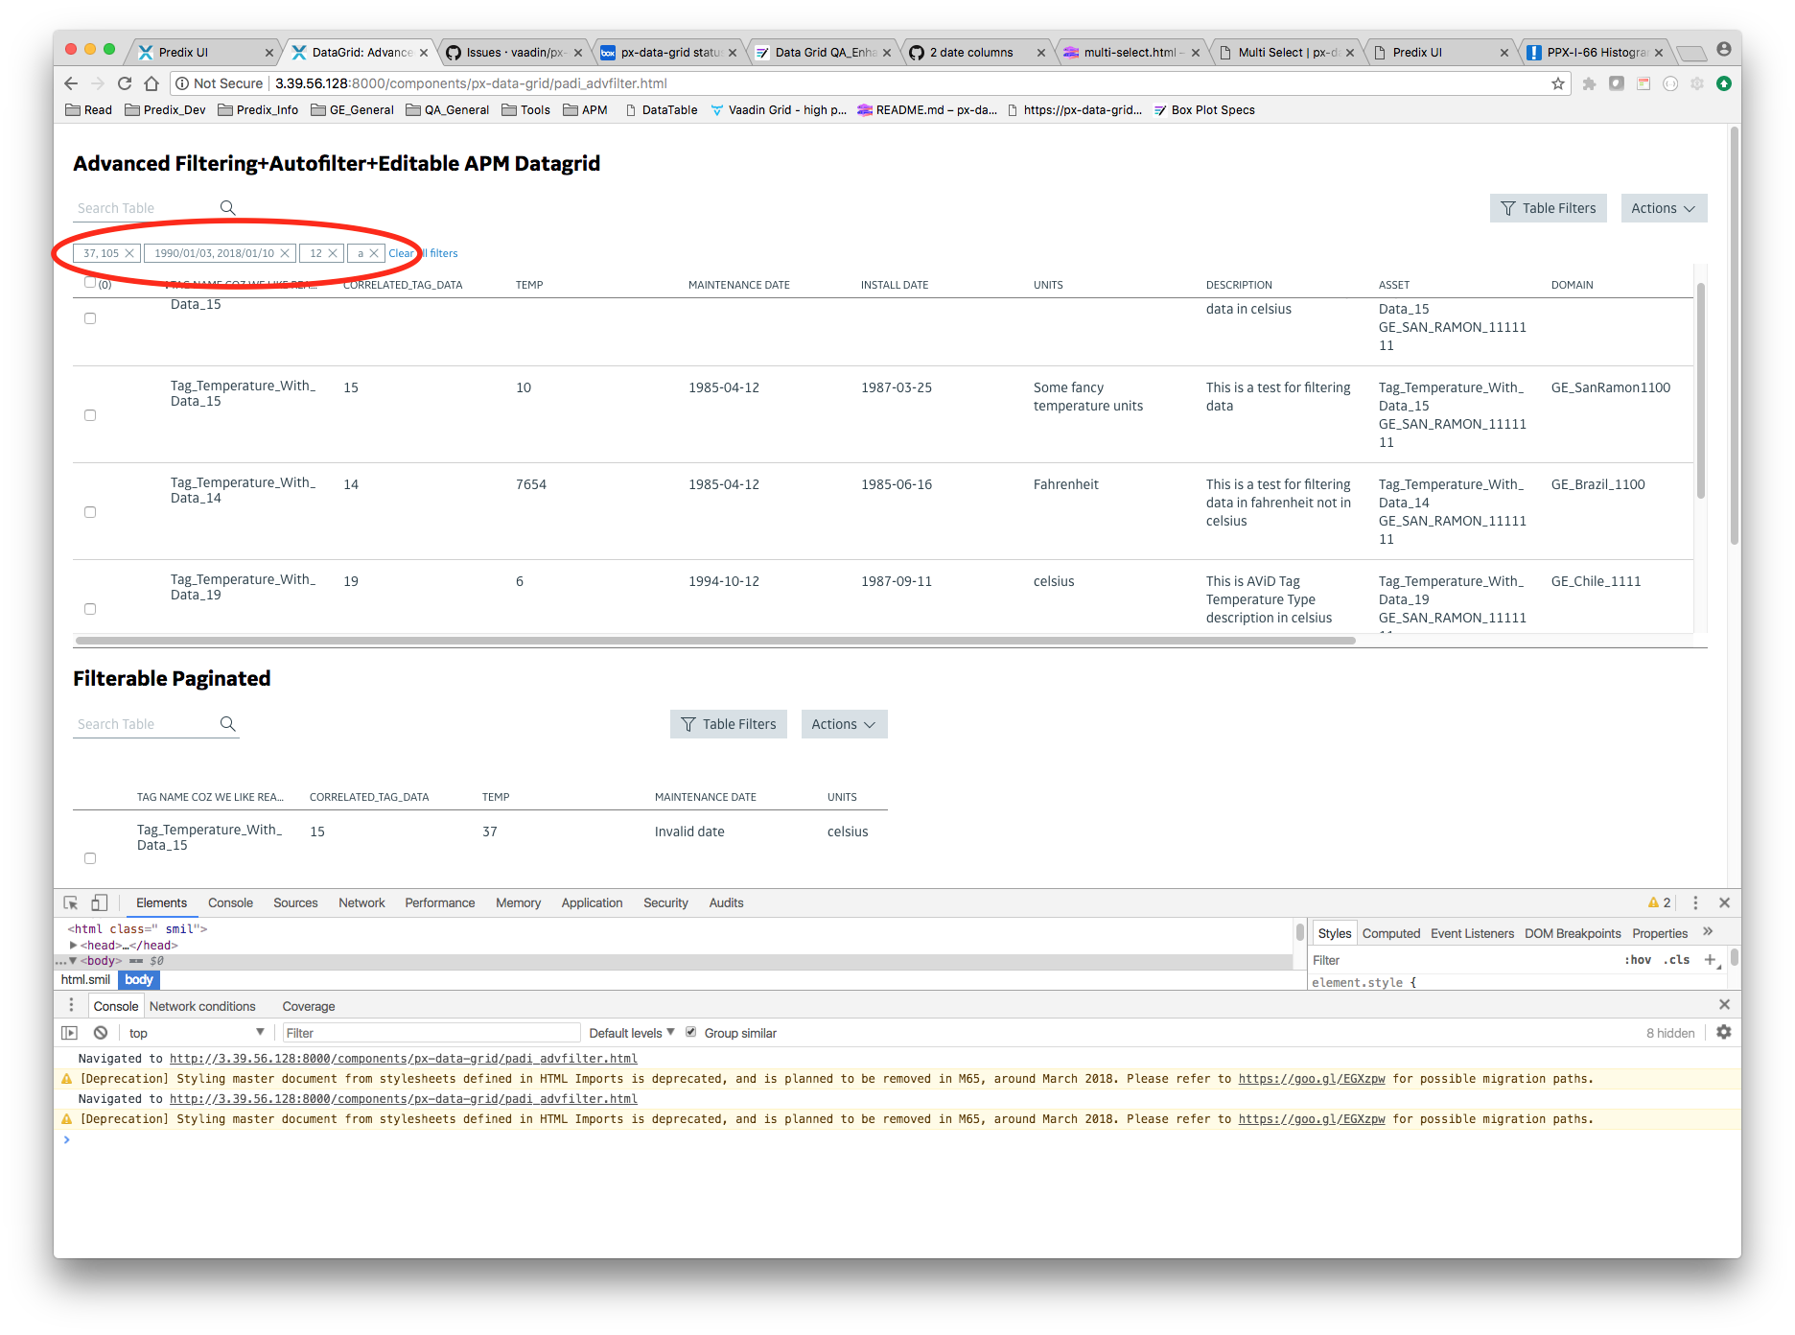Remove the '1990/01/03, 2018/01/10' filter chip
Screen dimensions: 1795x1335
285,253
